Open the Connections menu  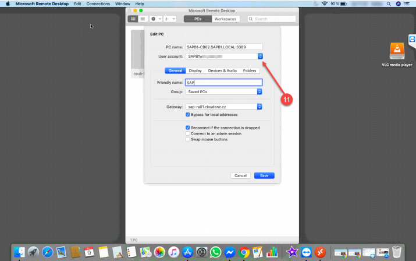[98, 3]
